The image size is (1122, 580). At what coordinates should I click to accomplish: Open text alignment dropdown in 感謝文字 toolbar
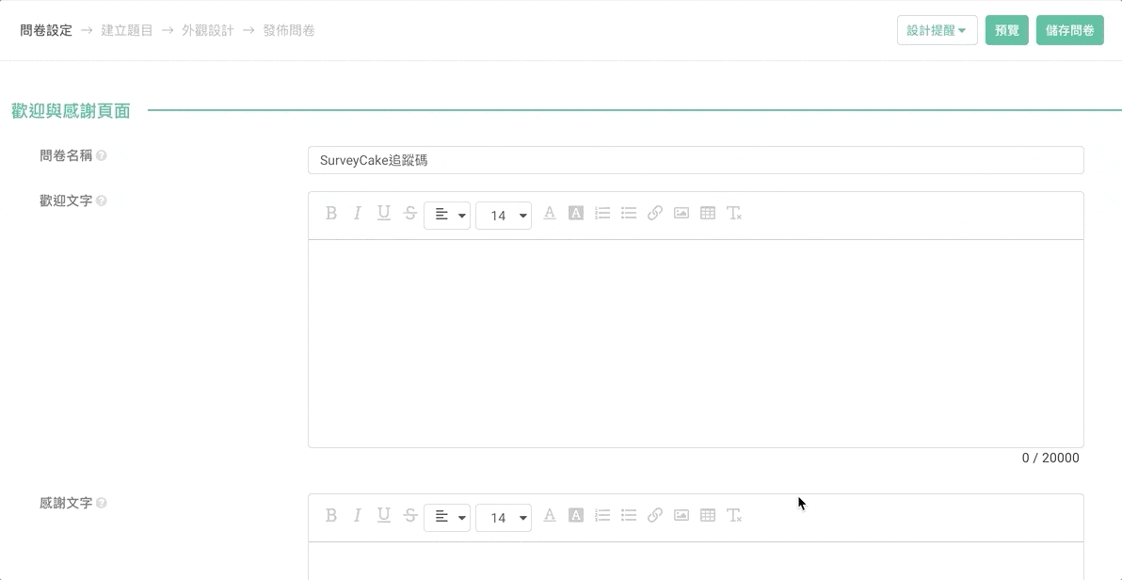[x=447, y=517]
